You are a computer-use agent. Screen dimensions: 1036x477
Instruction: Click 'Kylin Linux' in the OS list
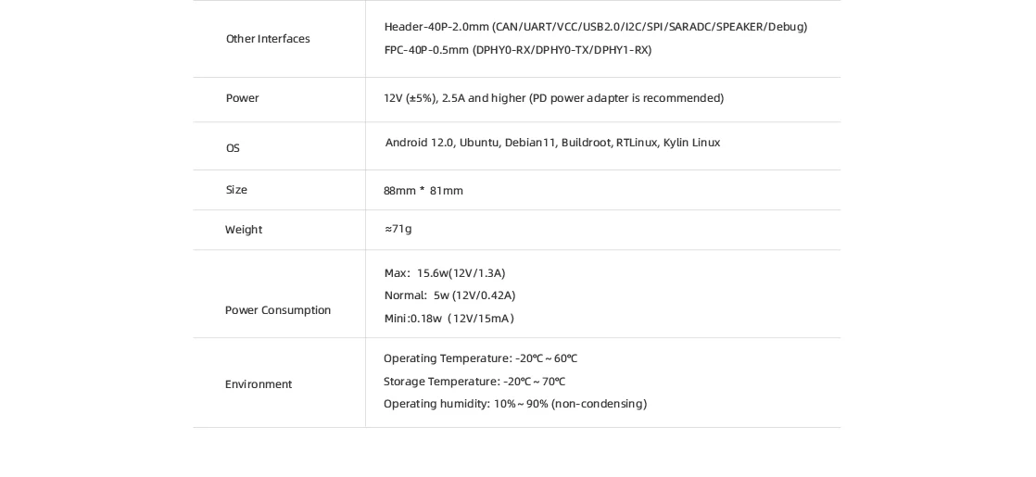(691, 143)
